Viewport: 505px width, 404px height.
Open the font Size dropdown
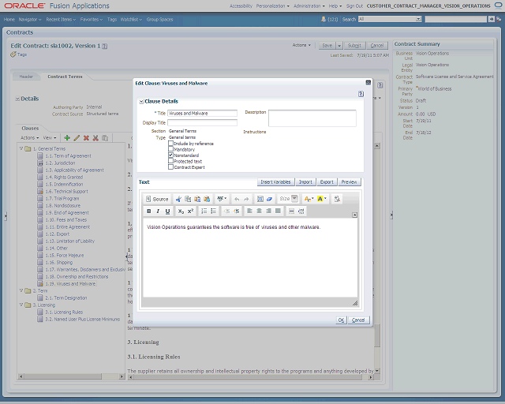(294, 199)
